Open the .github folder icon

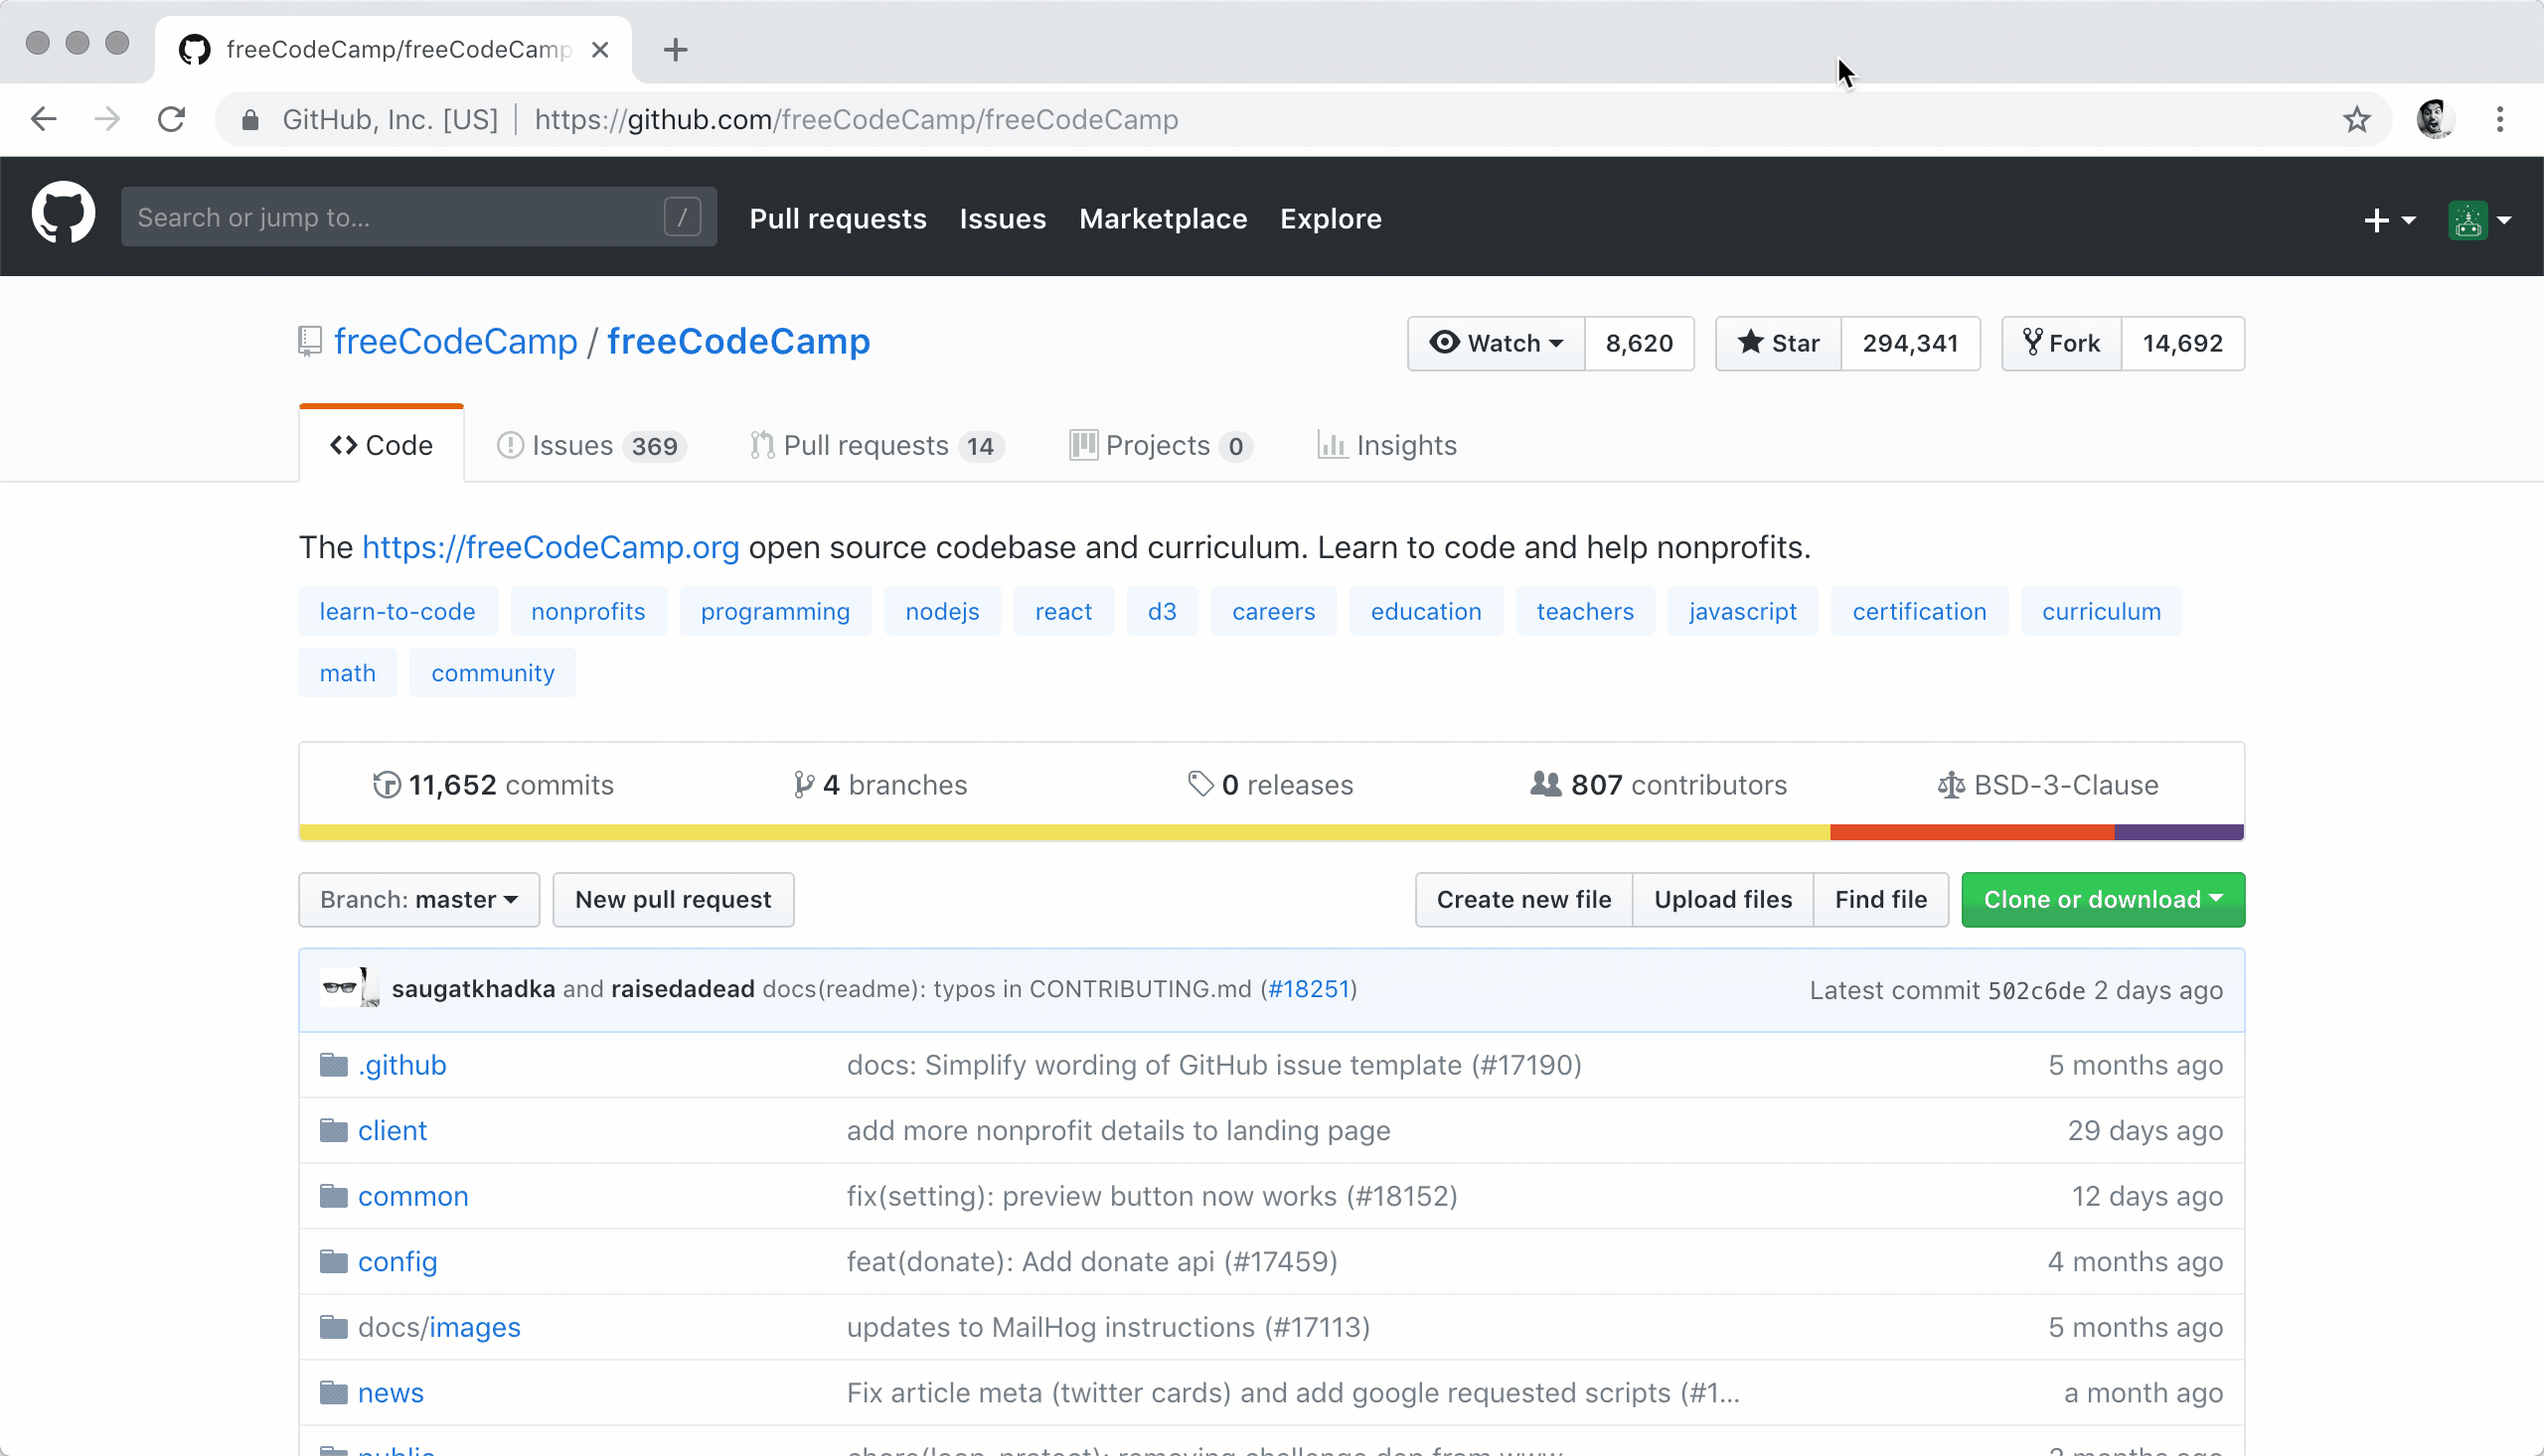pos(333,1064)
